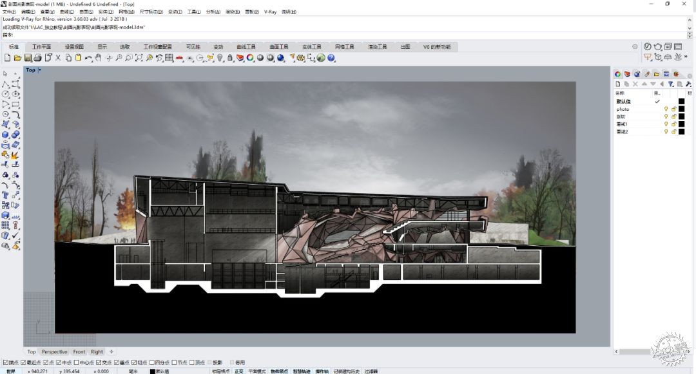Click the V-Ray teapot render icon

coord(658,46)
